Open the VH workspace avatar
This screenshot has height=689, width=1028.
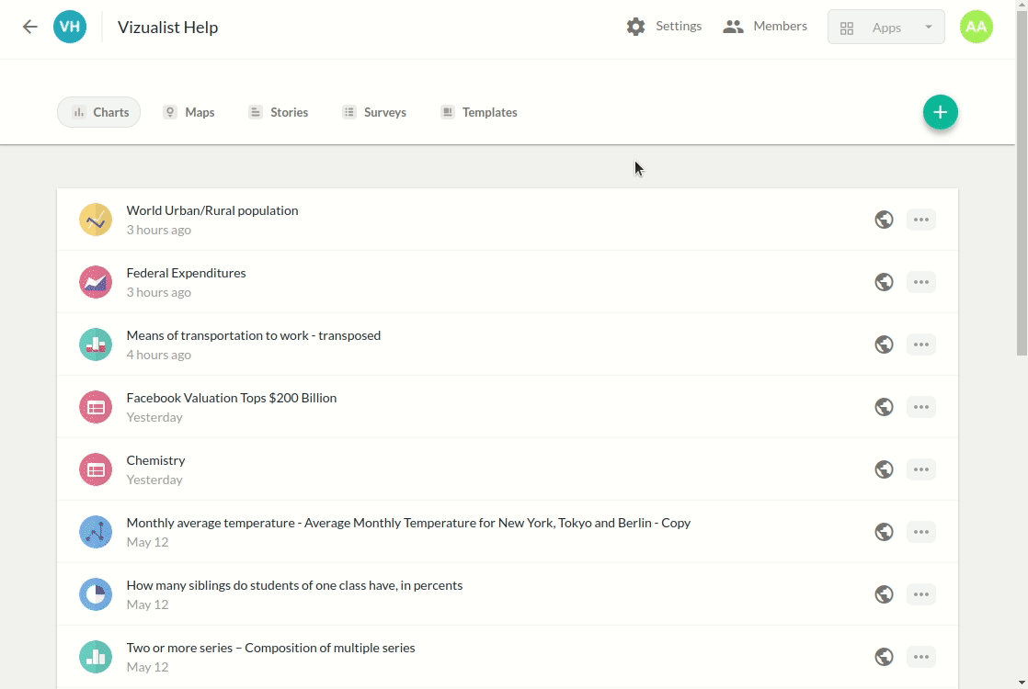point(70,27)
